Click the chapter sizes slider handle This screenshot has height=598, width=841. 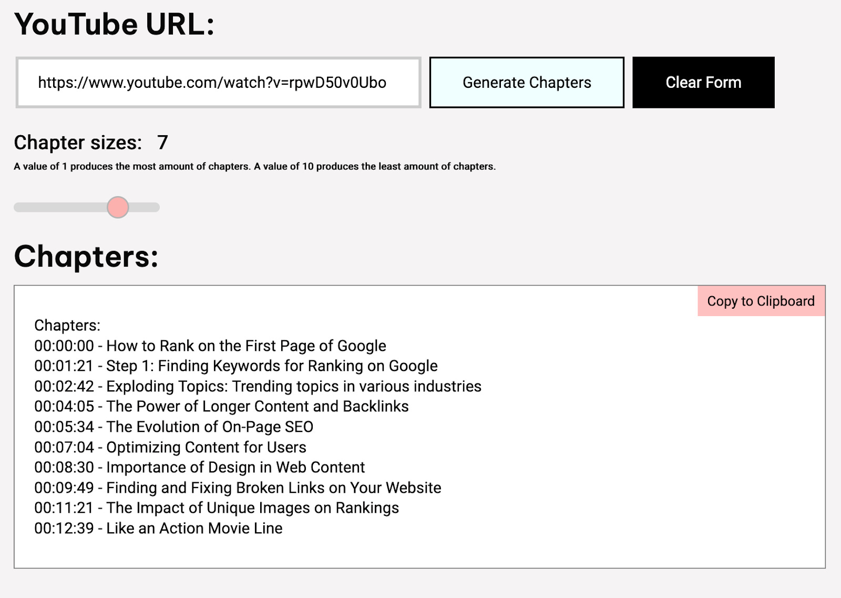tap(118, 207)
